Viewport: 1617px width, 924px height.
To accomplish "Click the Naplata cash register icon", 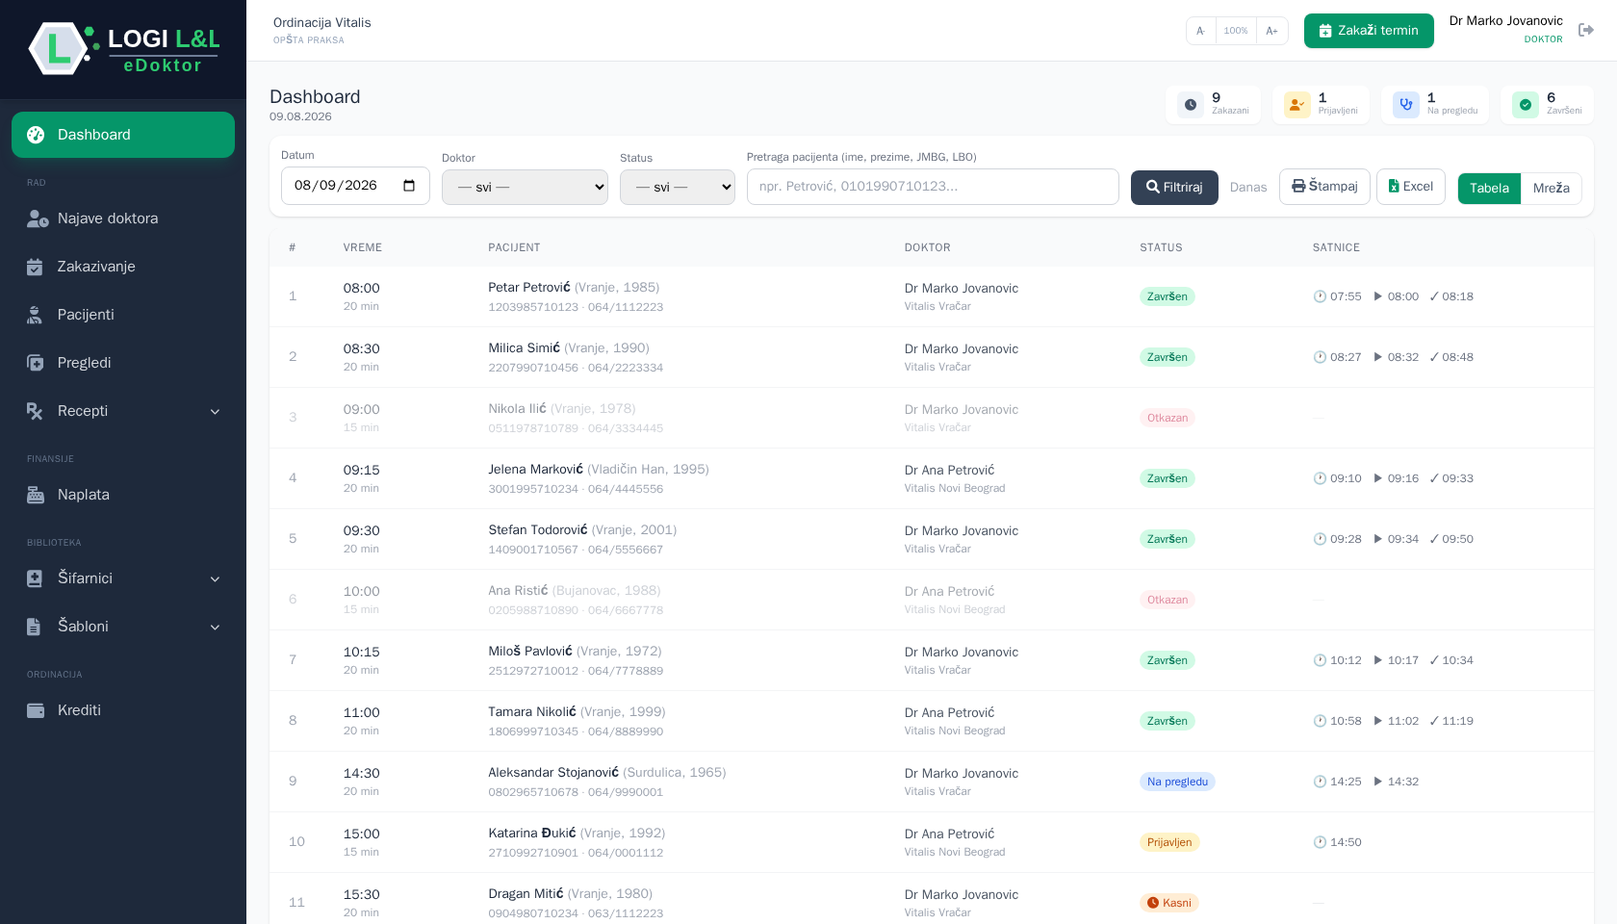I will 36,495.
